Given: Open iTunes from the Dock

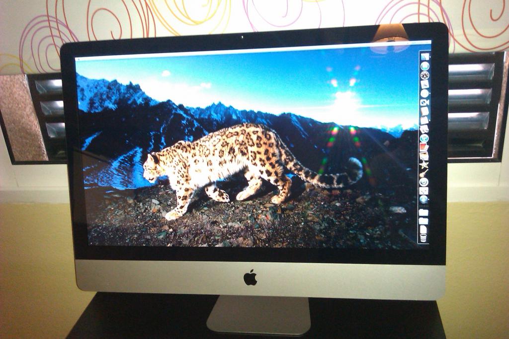Looking at the screenshot, I should [x=424, y=138].
